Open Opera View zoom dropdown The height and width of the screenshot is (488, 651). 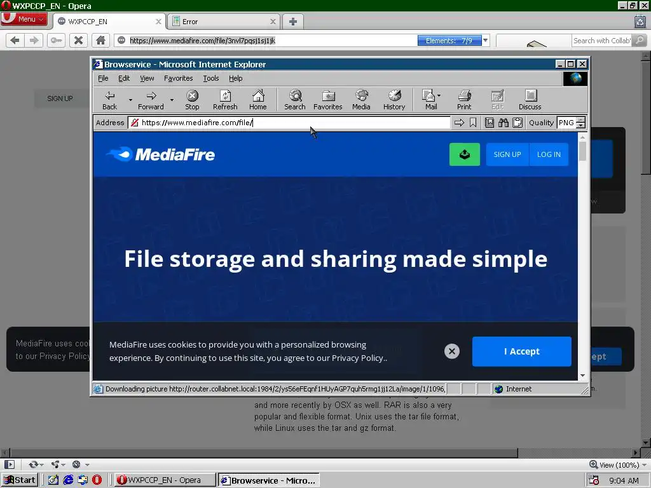[x=618, y=464]
